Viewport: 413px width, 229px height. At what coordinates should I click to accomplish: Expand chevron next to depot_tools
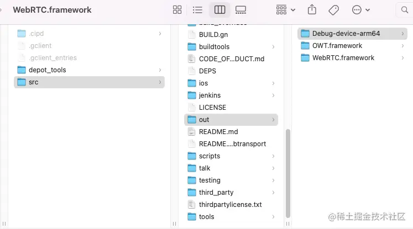pyautogui.click(x=160, y=70)
